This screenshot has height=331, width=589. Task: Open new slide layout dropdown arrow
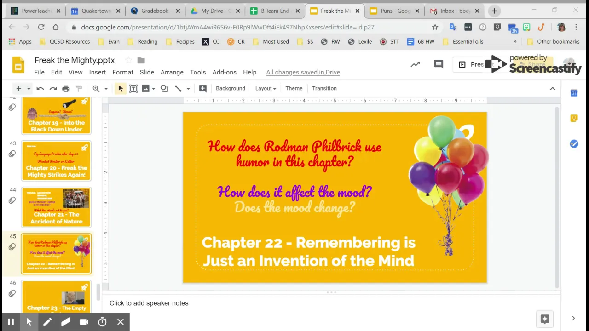(29, 88)
